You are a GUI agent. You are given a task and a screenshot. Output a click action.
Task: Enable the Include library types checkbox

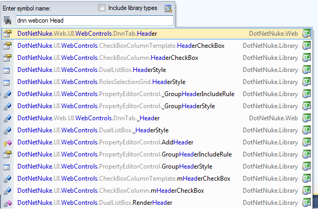pyautogui.click(x=102, y=8)
